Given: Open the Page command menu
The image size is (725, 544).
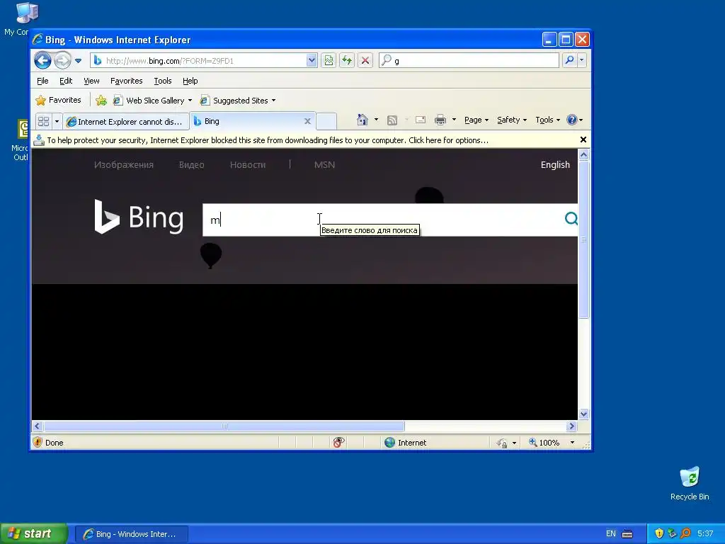Looking at the screenshot, I should [x=476, y=120].
